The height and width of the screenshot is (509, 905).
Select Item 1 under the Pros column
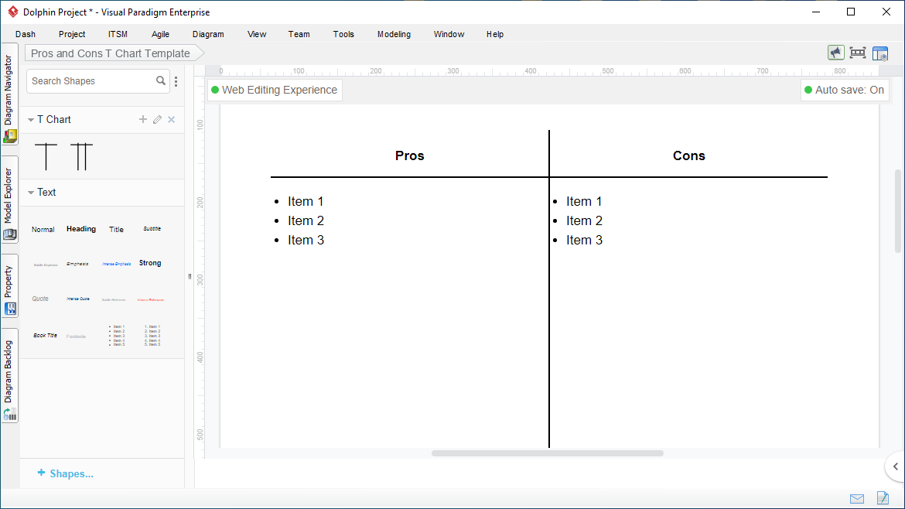(306, 201)
